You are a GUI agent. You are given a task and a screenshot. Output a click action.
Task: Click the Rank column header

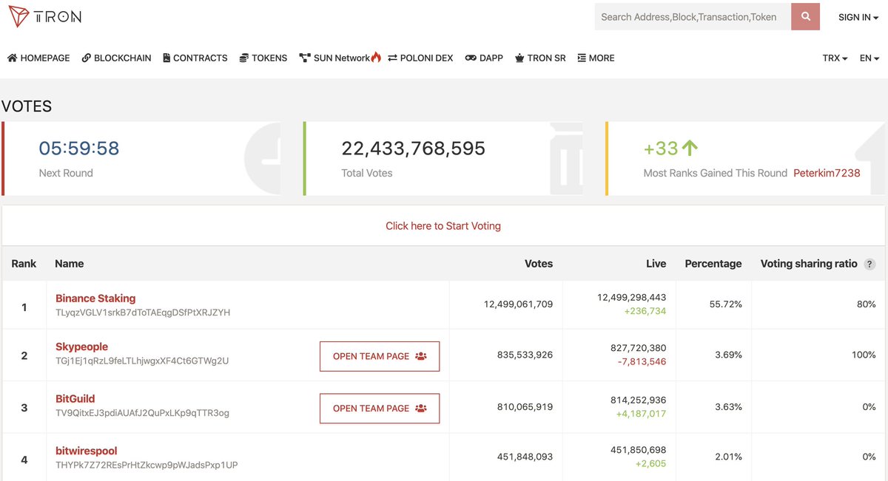click(24, 264)
